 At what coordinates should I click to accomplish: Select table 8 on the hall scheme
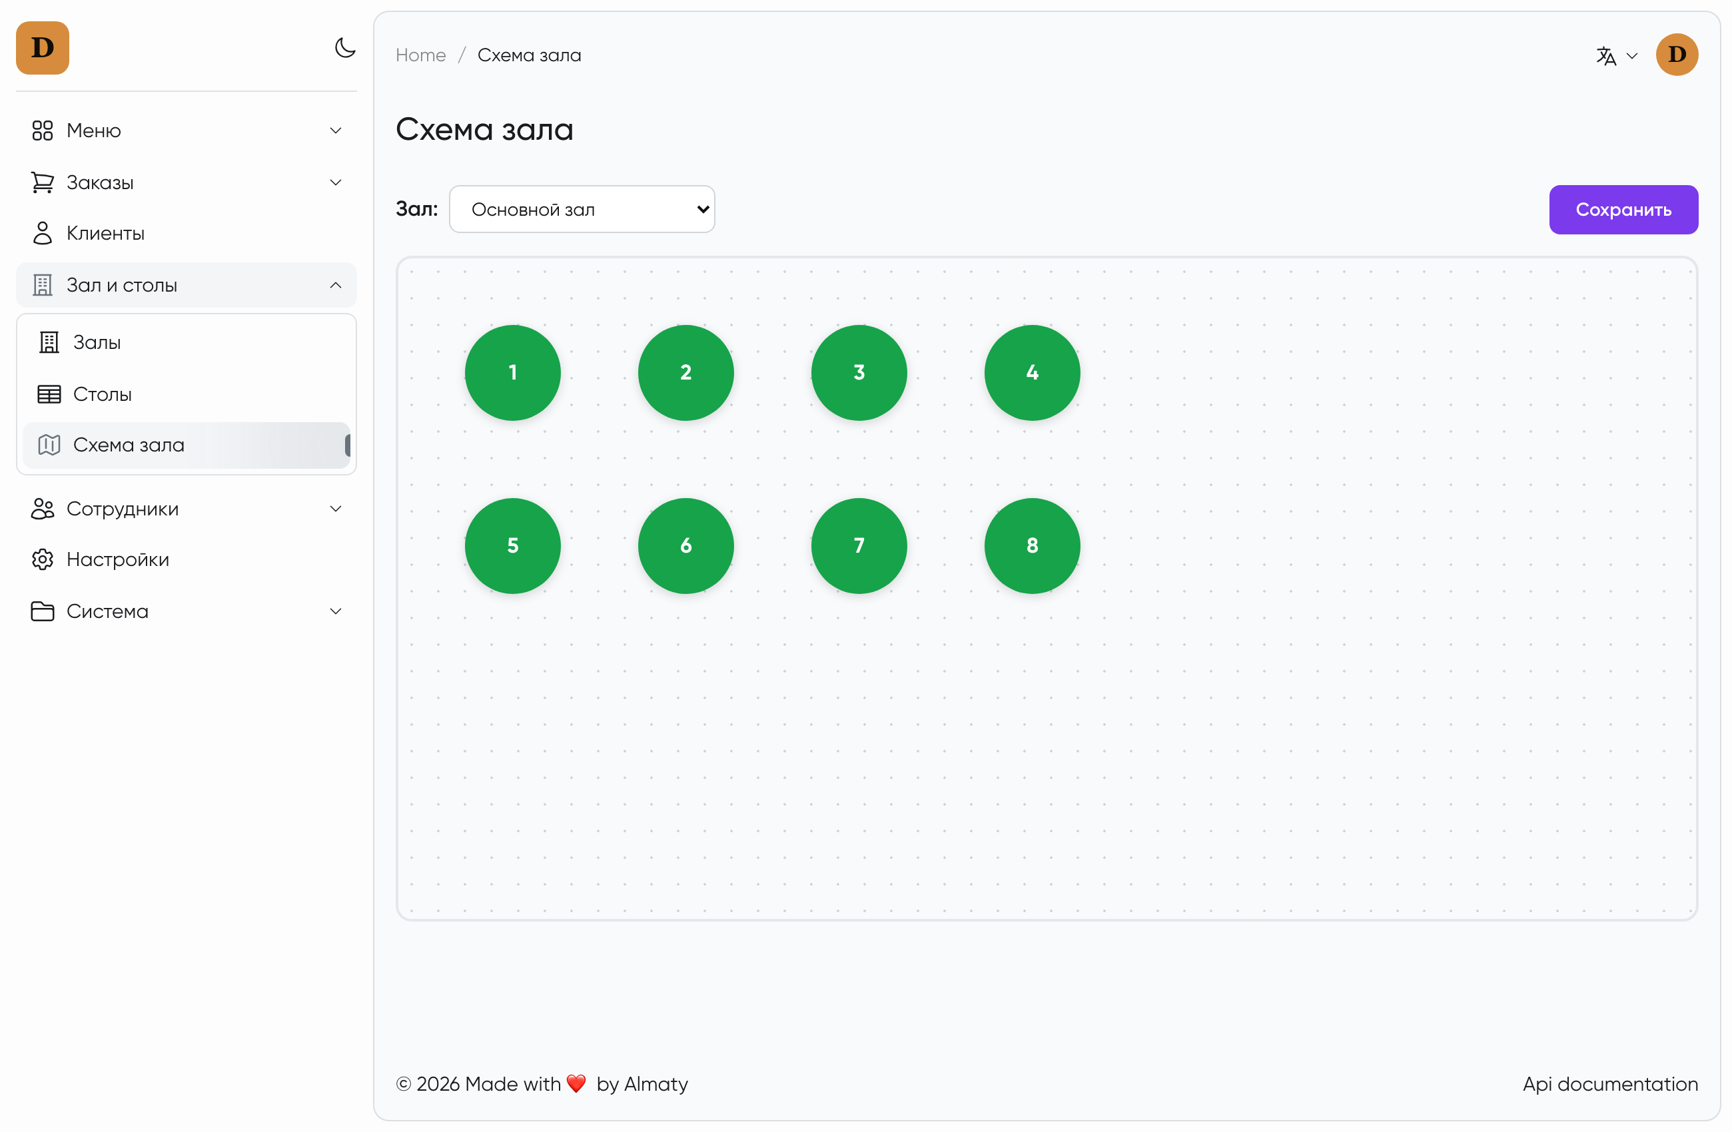point(1033,547)
